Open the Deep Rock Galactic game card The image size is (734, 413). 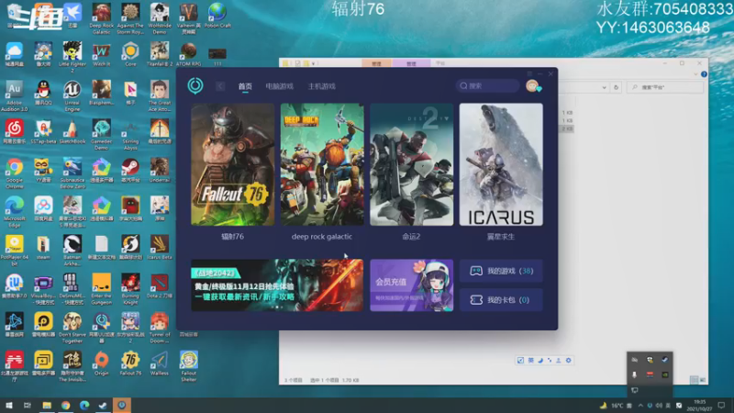(322, 165)
